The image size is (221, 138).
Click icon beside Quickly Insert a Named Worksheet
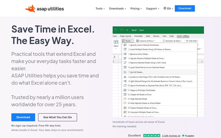pos(125,45)
